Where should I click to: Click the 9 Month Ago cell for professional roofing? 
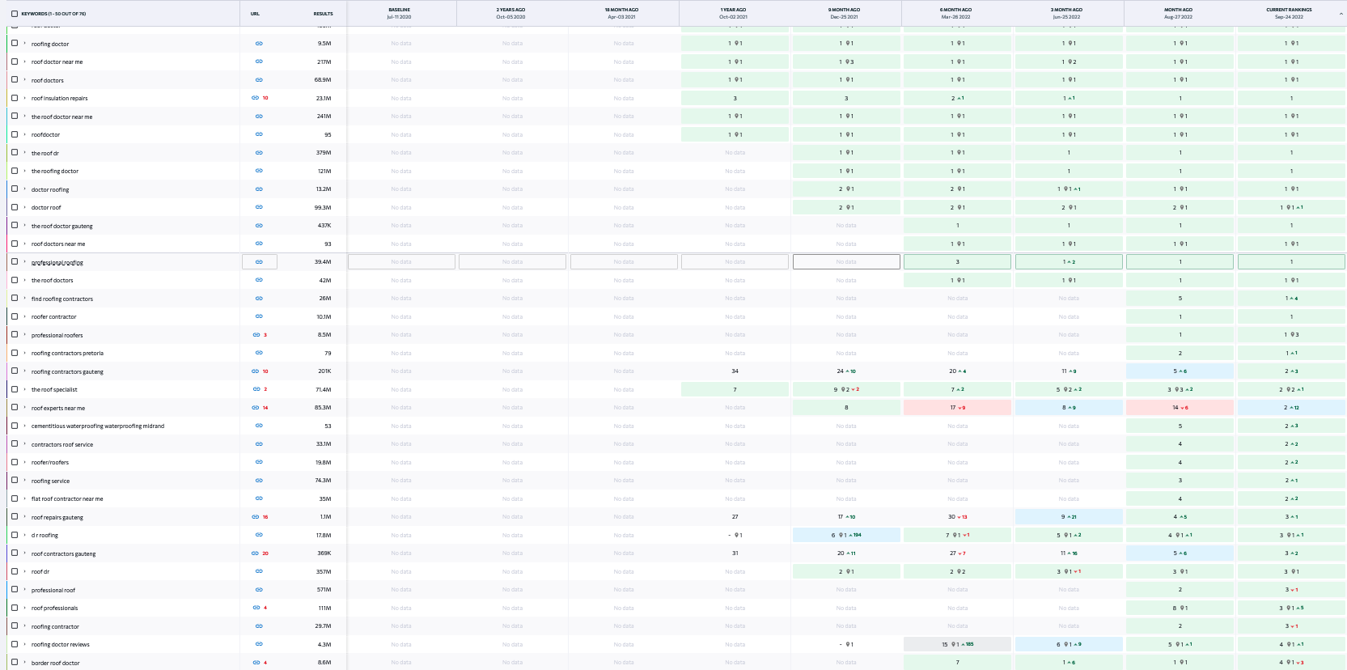point(846,262)
